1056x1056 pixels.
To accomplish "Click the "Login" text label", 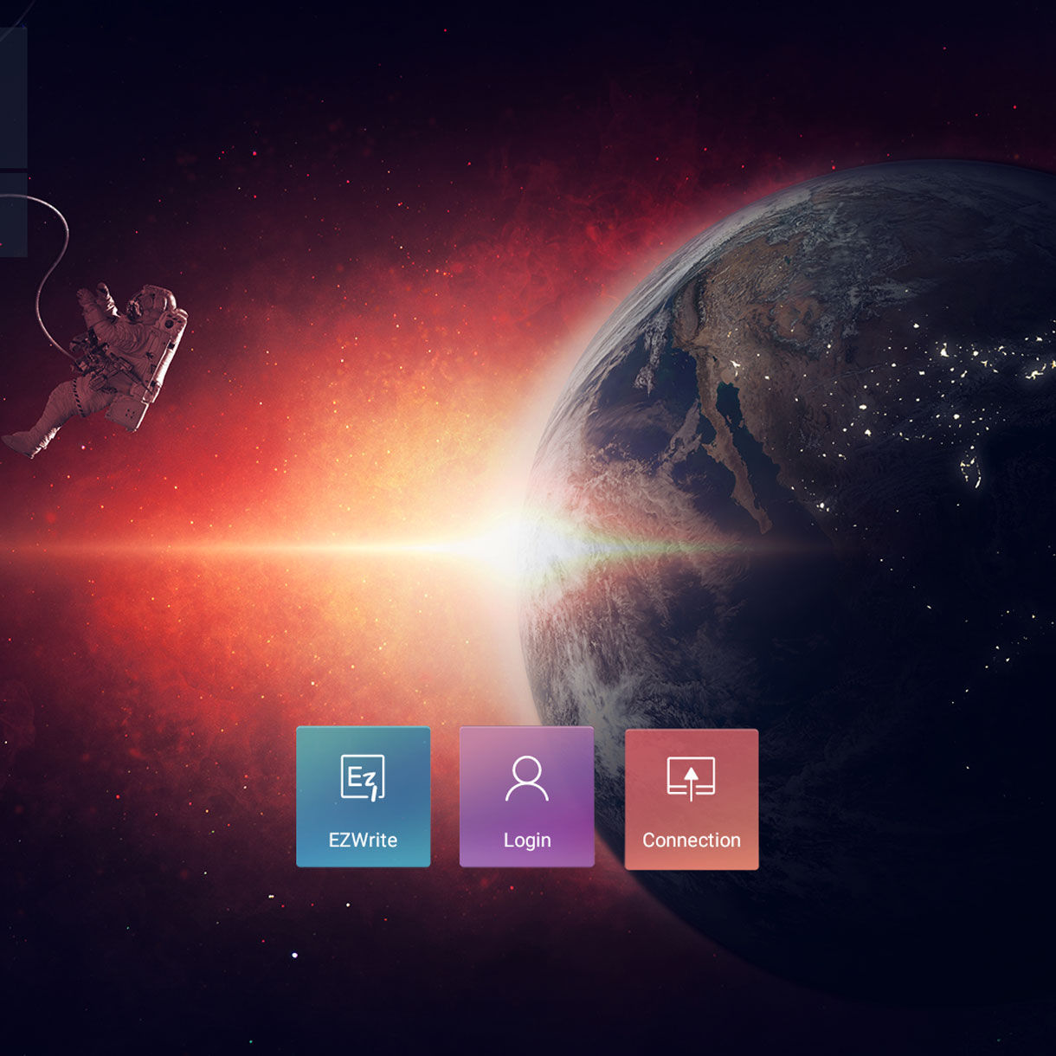I will click(526, 840).
